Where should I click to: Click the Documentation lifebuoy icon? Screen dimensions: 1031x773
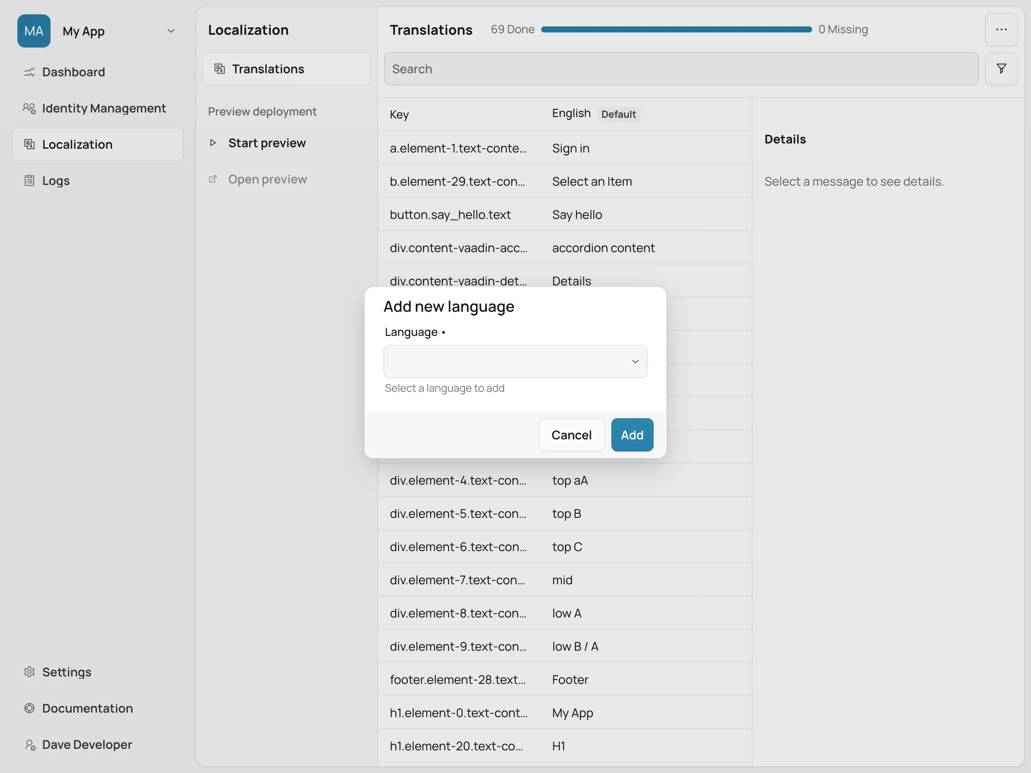coord(29,708)
